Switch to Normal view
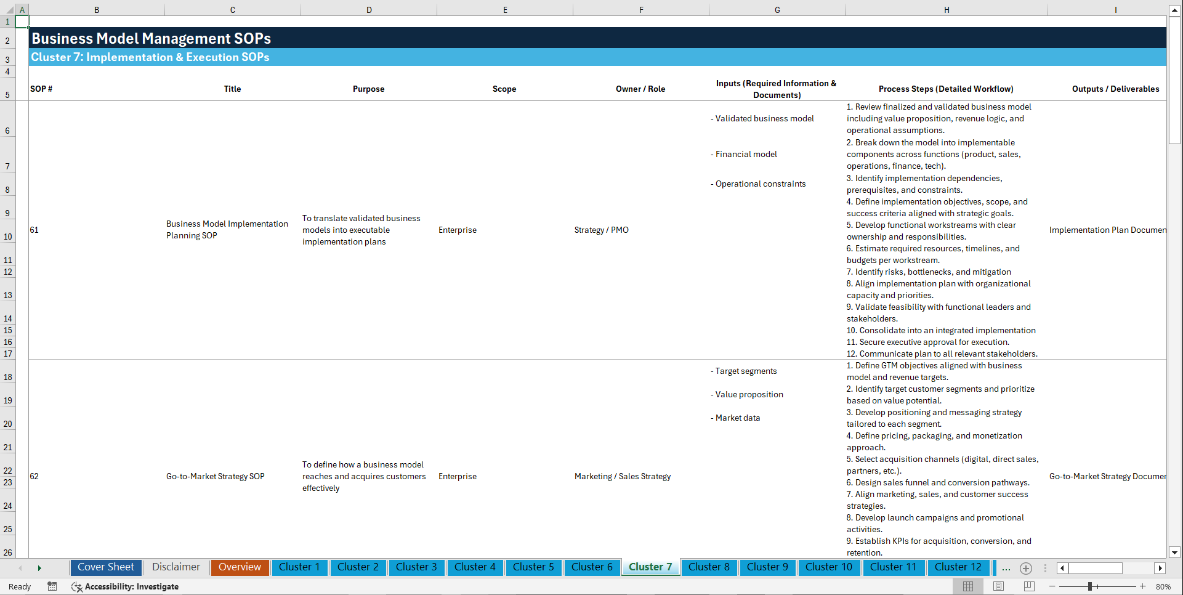This screenshot has width=1183, height=595. (x=968, y=586)
